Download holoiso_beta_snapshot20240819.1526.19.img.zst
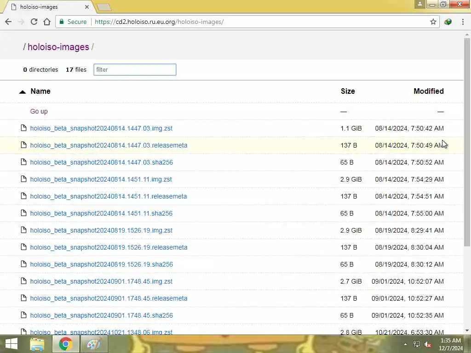The height and width of the screenshot is (353, 471). [x=101, y=230]
